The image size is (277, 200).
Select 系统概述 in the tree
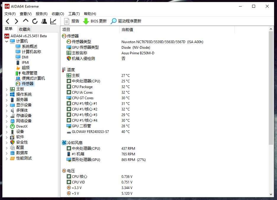click(30, 46)
